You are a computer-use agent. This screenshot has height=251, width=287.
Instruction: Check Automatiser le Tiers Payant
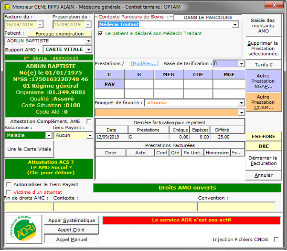(x=8, y=185)
